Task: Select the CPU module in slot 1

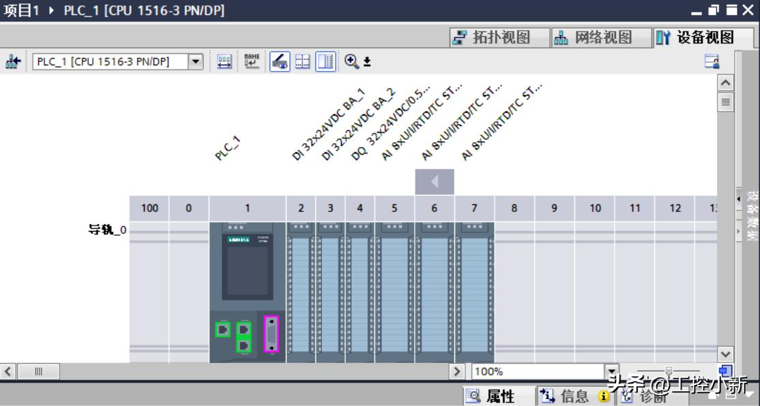Action: (247, 292)
